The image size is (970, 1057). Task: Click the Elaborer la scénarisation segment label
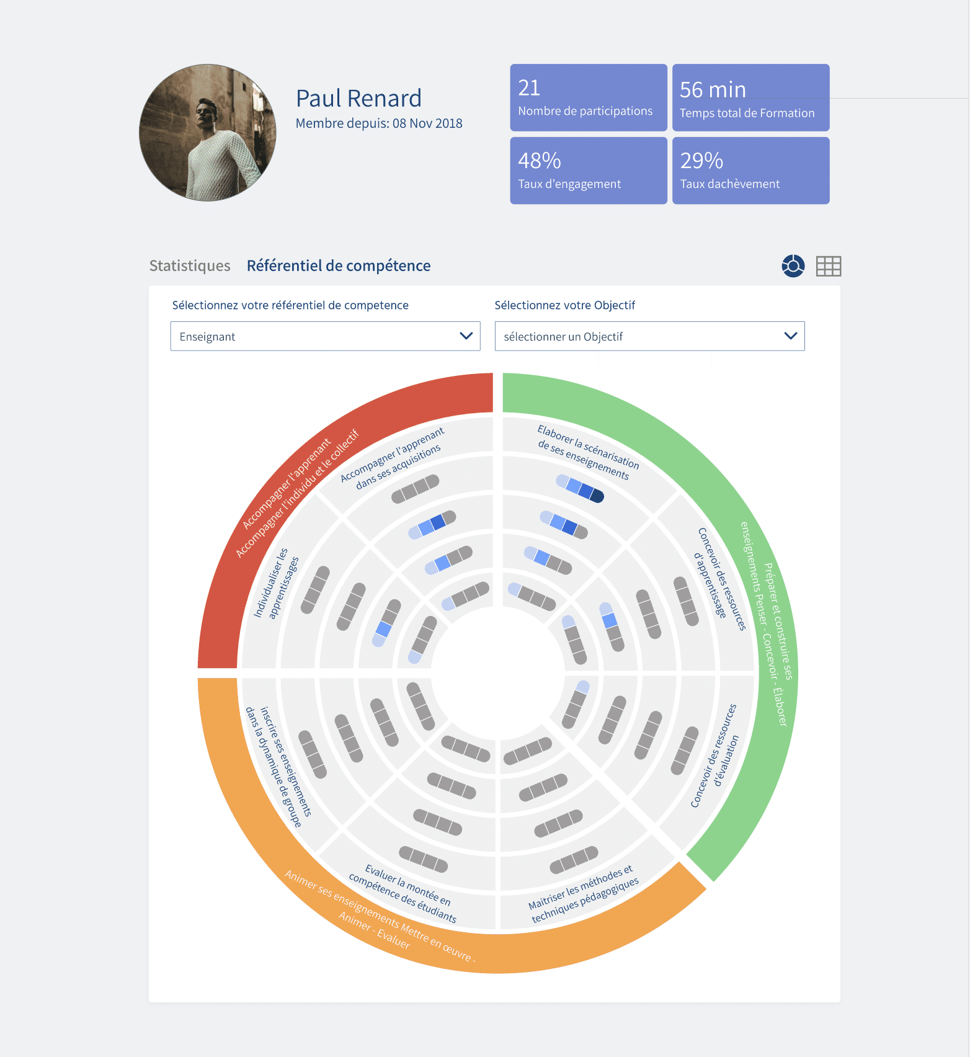click(586, 453)
